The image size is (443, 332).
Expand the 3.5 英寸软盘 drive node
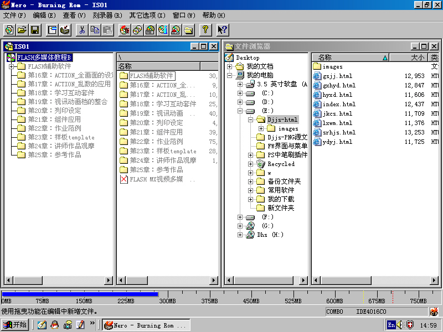pyautogui.click(x=240, y=84)
